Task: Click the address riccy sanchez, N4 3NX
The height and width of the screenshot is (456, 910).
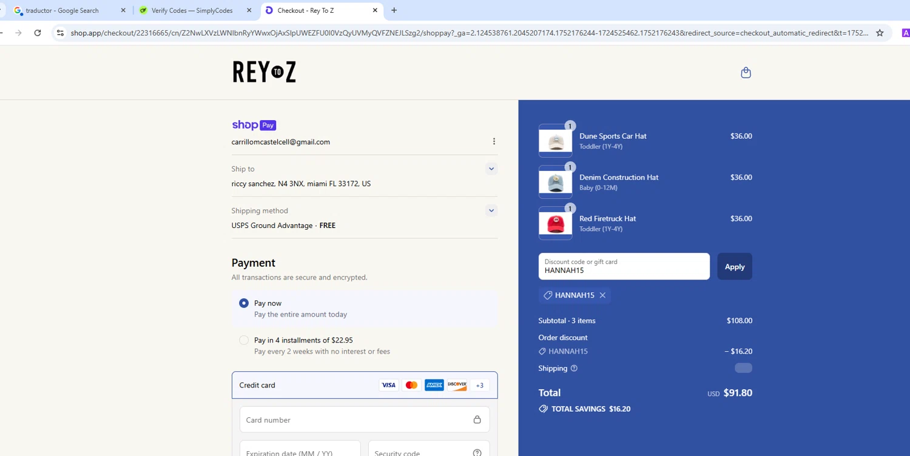Action: pyautogui.click(x=301, y=184)
